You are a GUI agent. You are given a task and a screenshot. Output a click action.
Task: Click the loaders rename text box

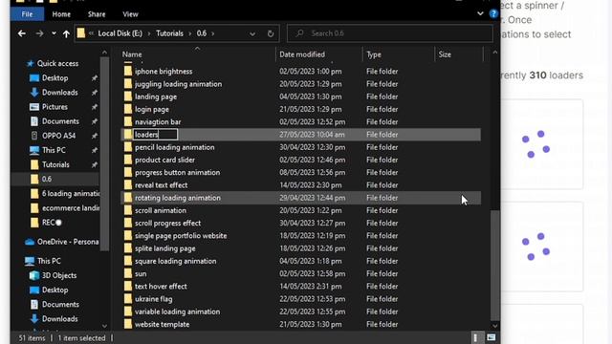155,135
